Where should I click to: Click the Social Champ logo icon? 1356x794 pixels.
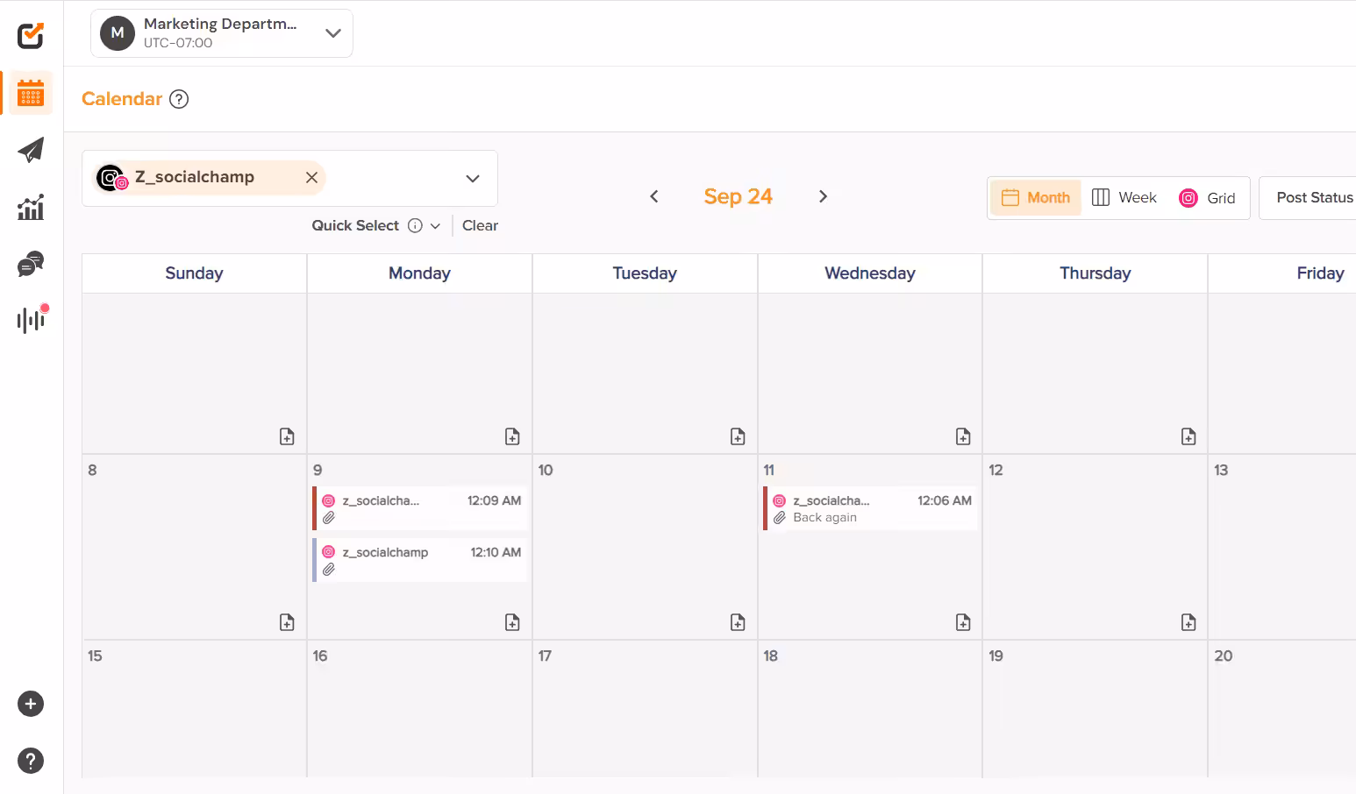click(x=31, y=36)
